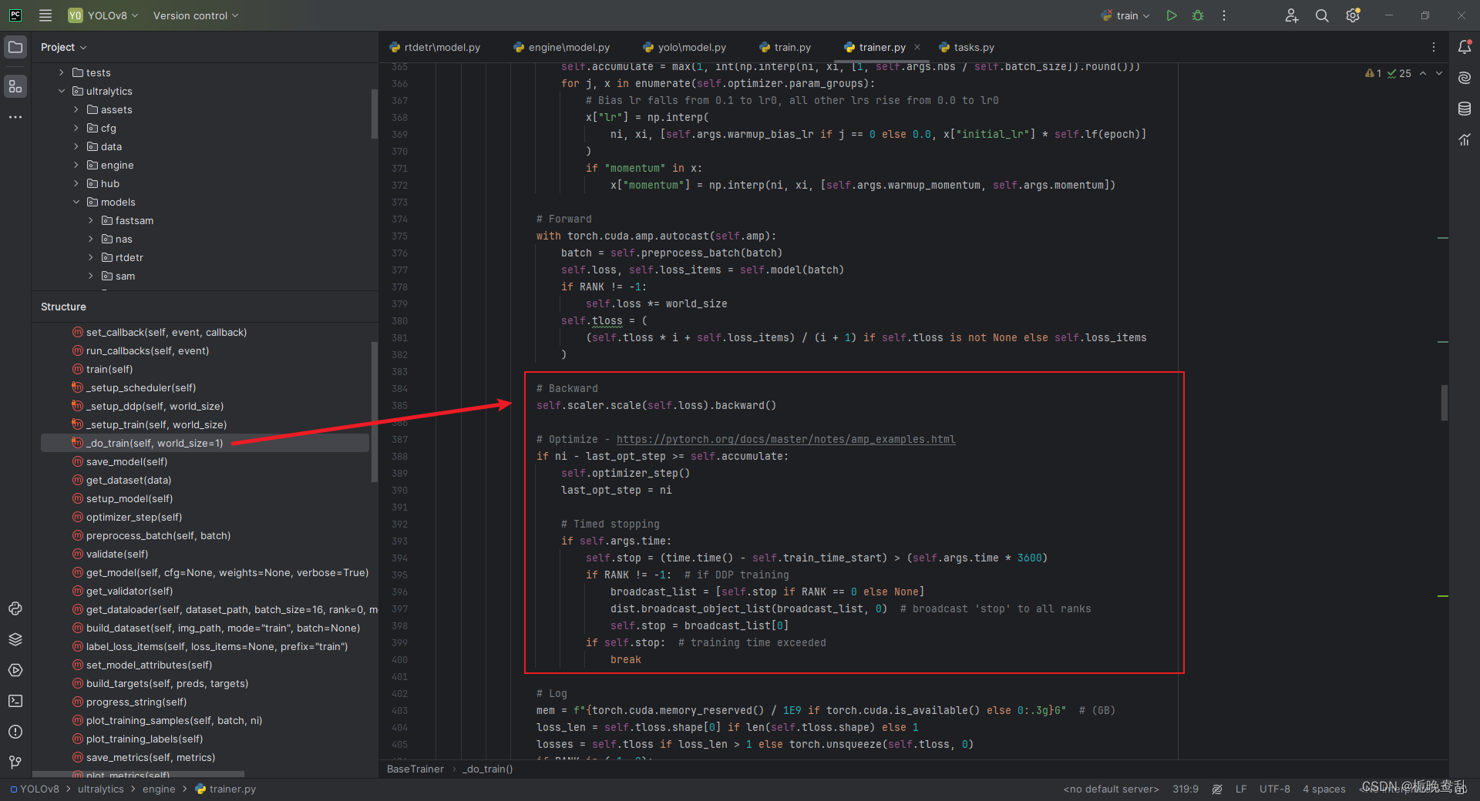
Task: Open the train run configuration dropdown
Action: point(1126,15)
